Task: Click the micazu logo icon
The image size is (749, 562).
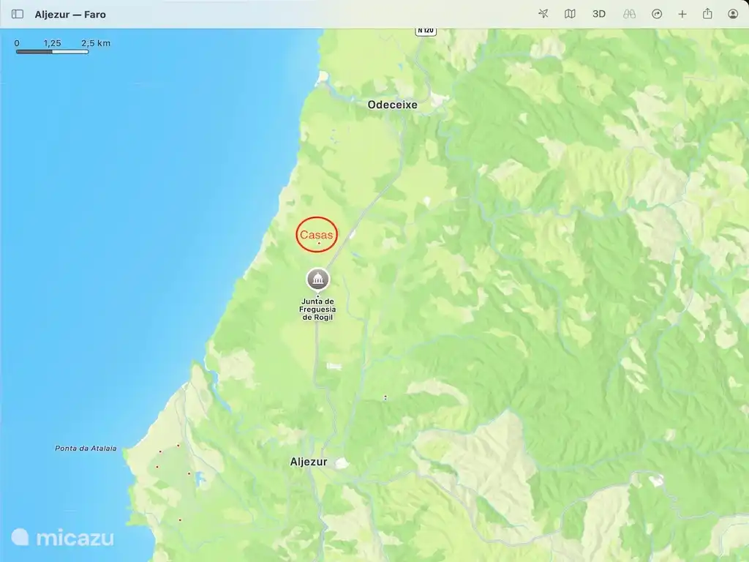Action: point(22,536)
